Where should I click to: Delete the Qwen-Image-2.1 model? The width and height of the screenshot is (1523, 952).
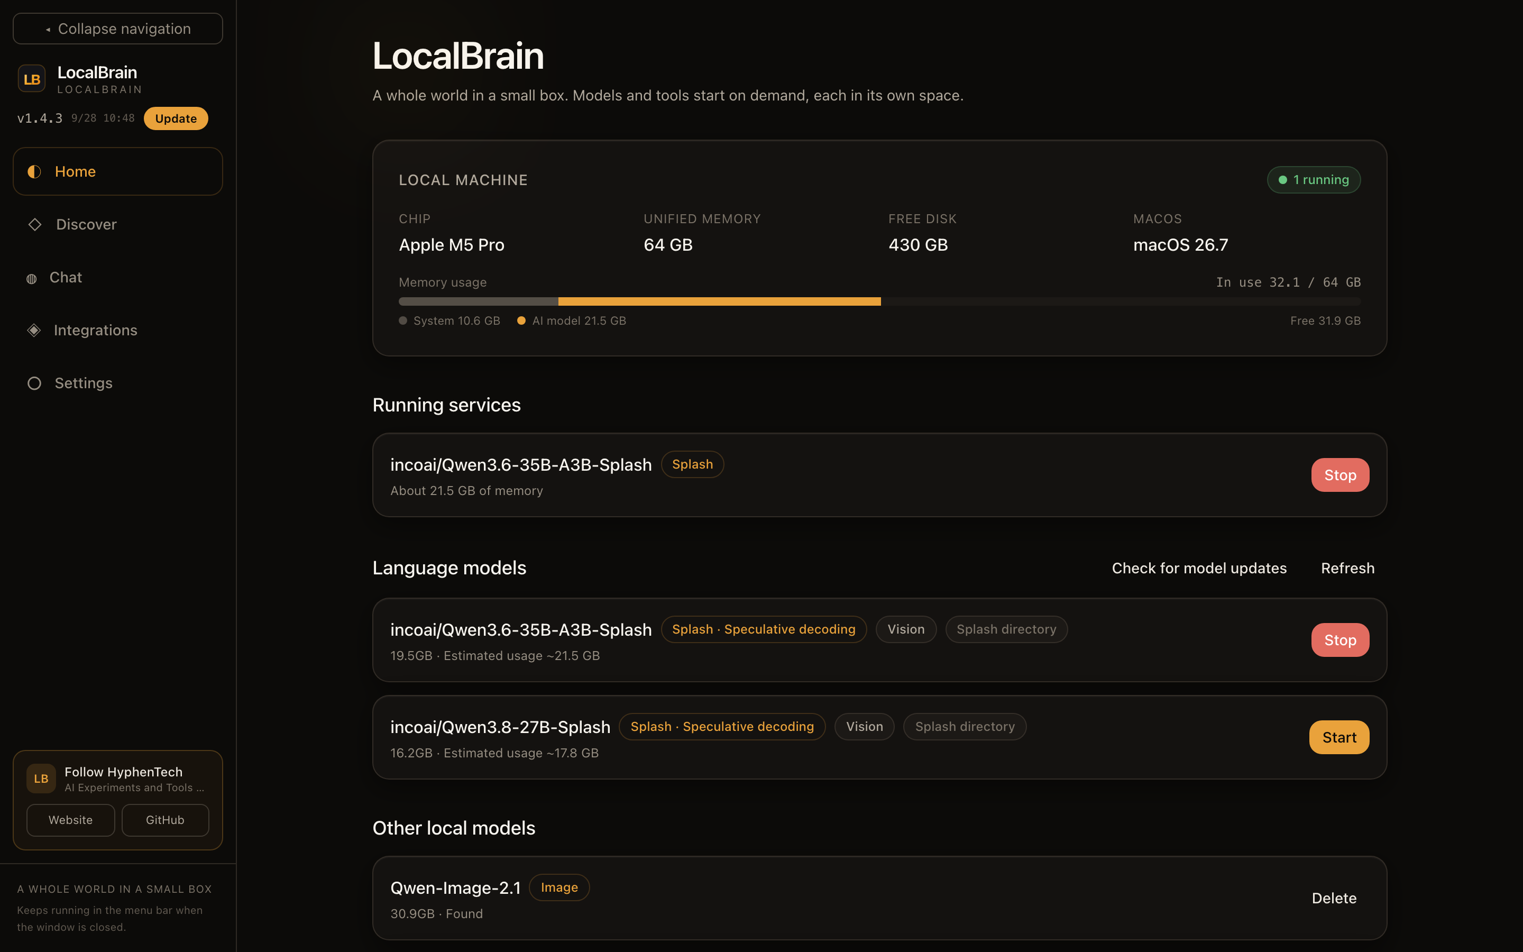point(1334,898)
